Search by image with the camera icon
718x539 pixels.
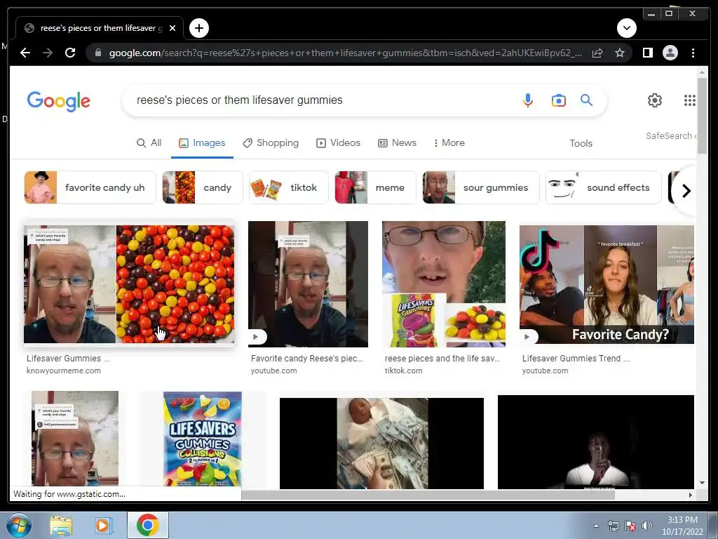[558, 100]
